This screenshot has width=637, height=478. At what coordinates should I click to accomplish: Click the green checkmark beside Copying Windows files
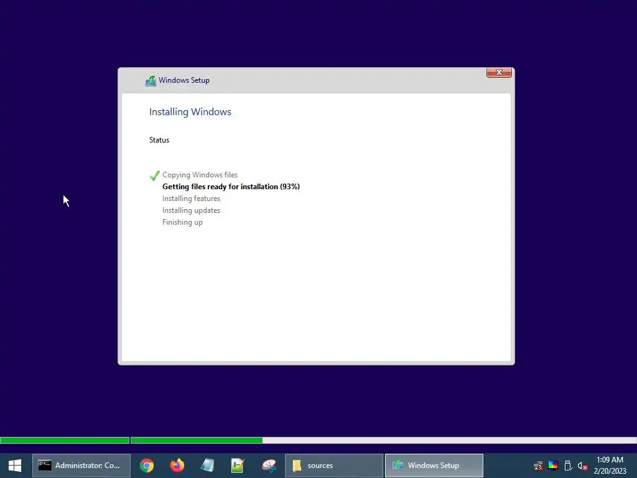pos(155,175)
